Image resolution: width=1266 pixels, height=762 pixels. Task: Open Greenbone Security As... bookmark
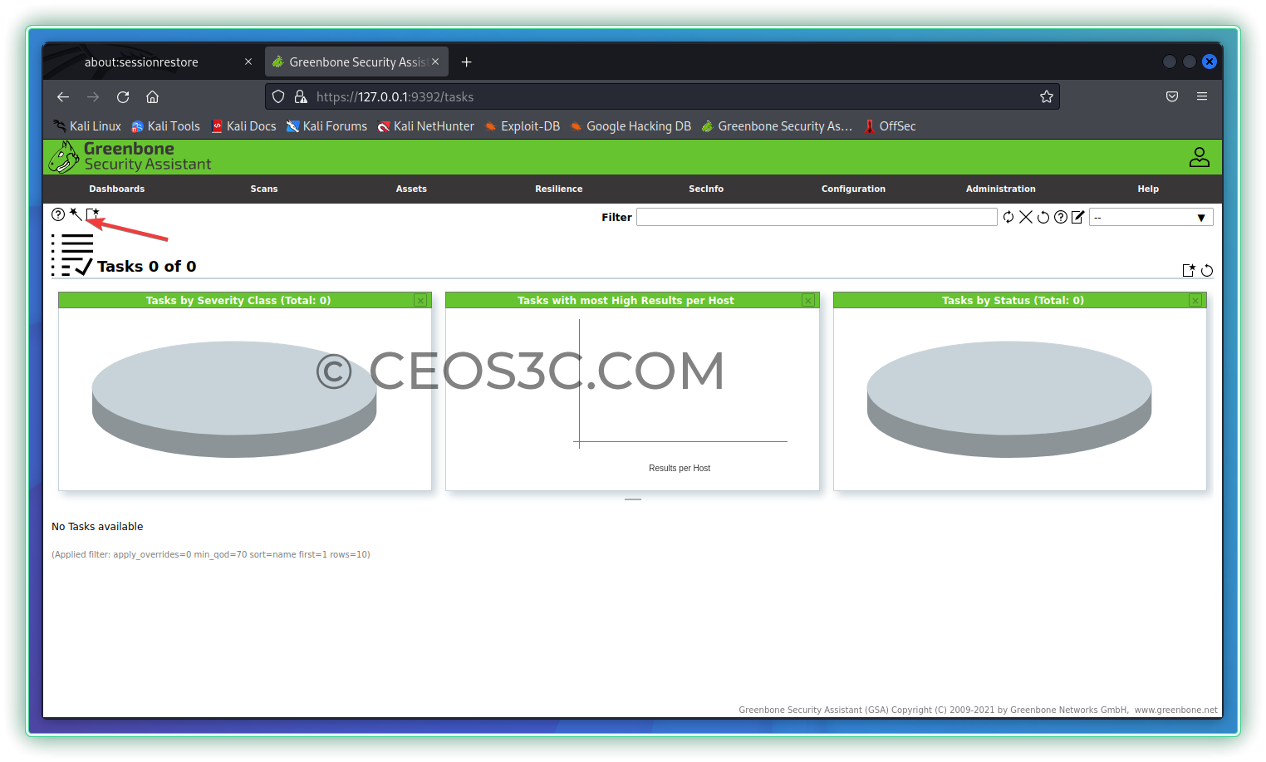[778, 126]
